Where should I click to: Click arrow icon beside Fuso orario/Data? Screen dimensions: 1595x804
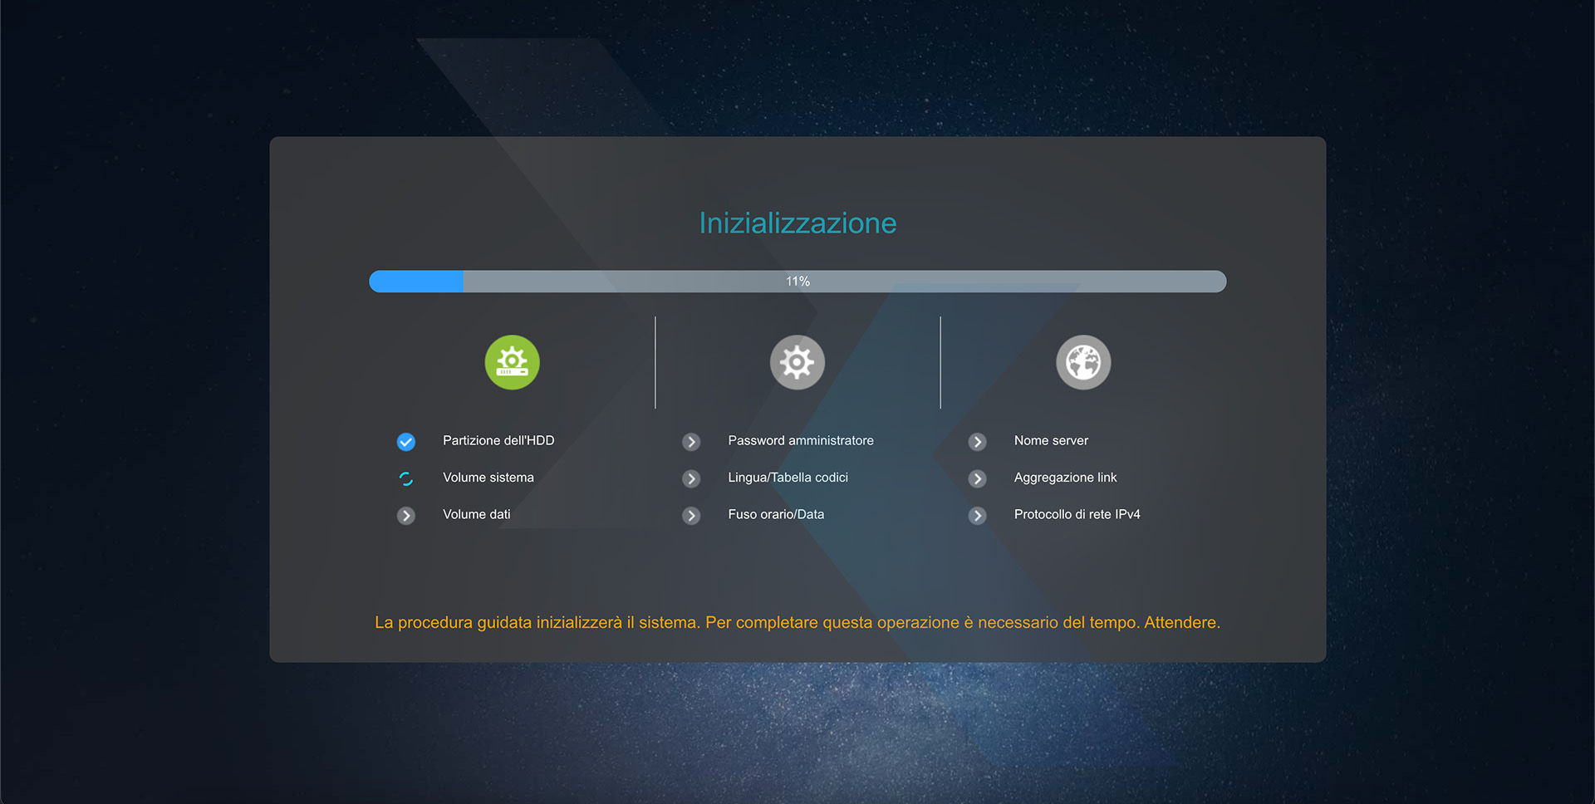point(691,516)
